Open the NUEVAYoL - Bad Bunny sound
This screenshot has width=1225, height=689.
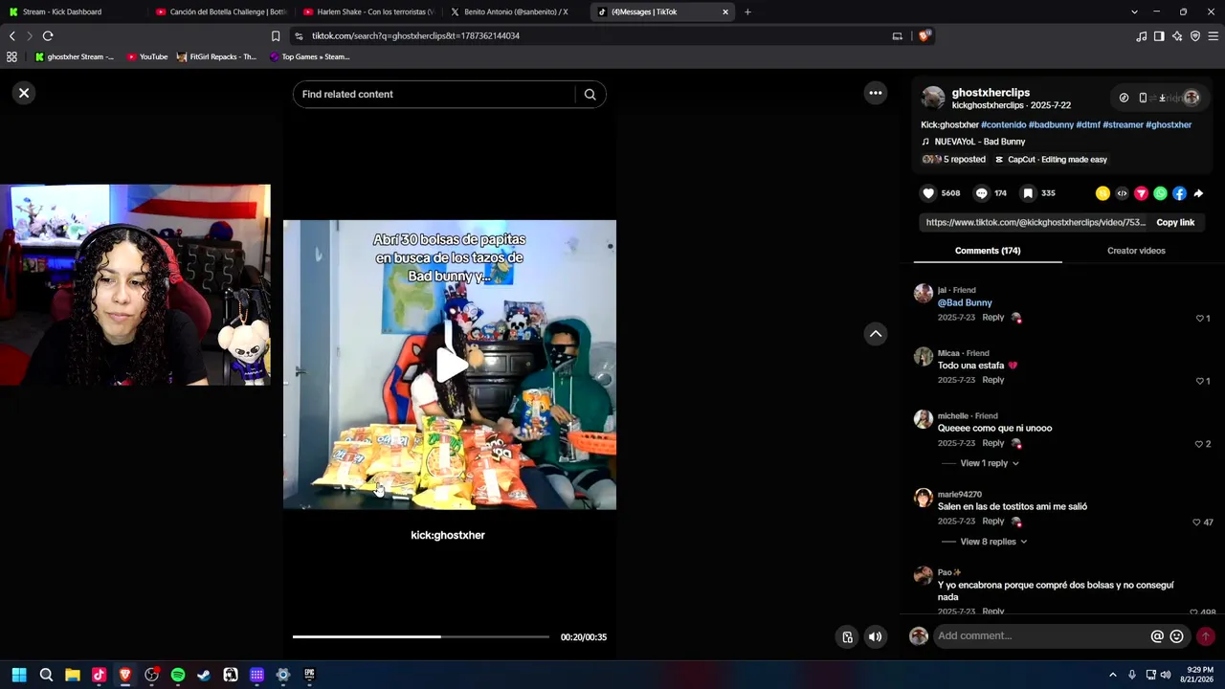pyautogui.click(x=980, y=142)
